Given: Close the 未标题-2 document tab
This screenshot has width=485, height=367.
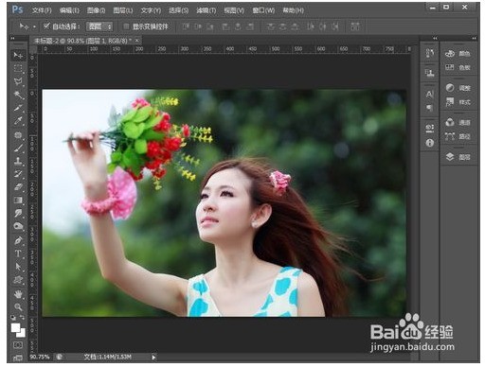Looking at the screenshot, I should pyautogui.click(x=137, y=41).
